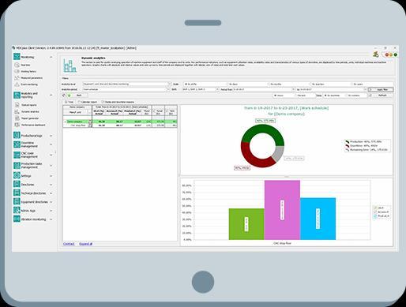Open the Performance dashboard icon
Screen dimensions: 406x307
tap(17, 125)
